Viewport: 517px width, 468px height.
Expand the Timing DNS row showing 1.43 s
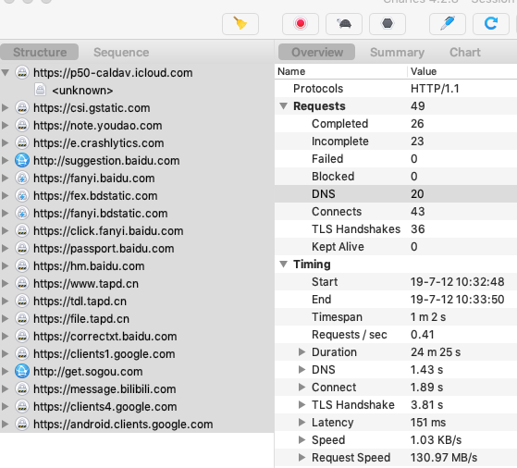[302, 369]
